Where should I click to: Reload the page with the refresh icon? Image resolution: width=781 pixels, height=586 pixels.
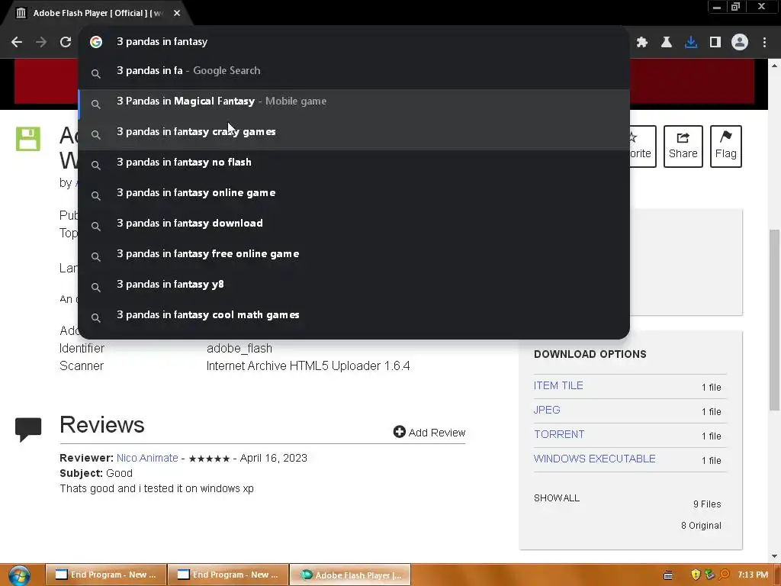(x=66, y=42)
